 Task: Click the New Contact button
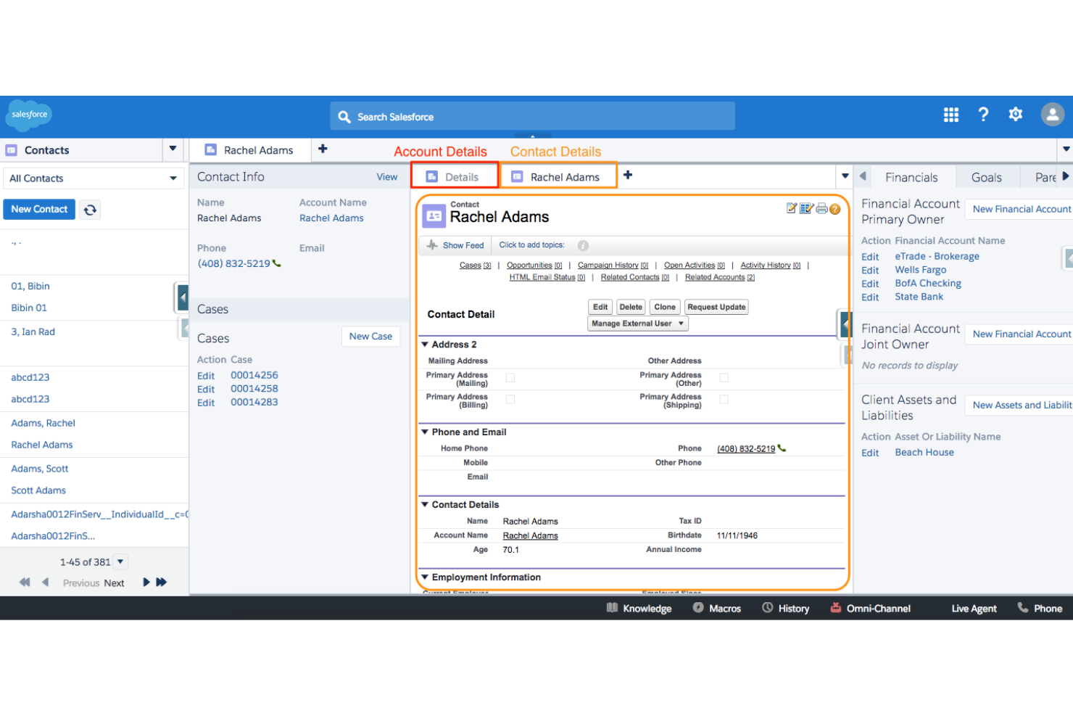39,209
